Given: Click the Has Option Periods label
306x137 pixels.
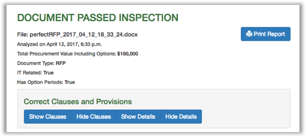Looking at the screenshot, I should pyautogui.click(x=40, y=82).
